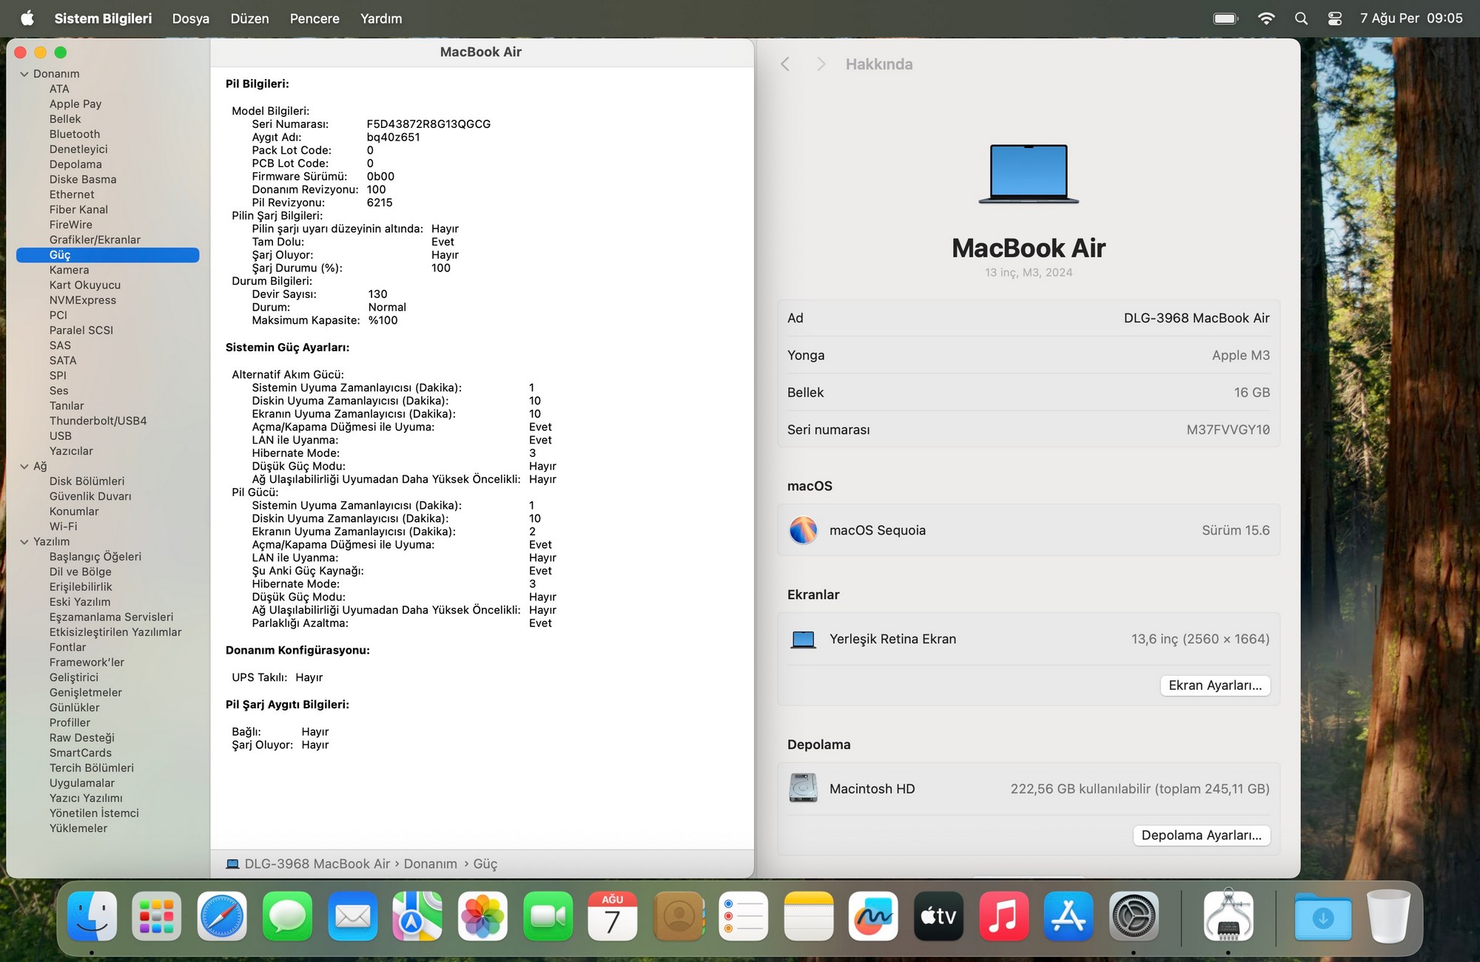Select Başlangıç Öğeleri in sidebar
Screen dimensions: 1480x962
(95, 557)
